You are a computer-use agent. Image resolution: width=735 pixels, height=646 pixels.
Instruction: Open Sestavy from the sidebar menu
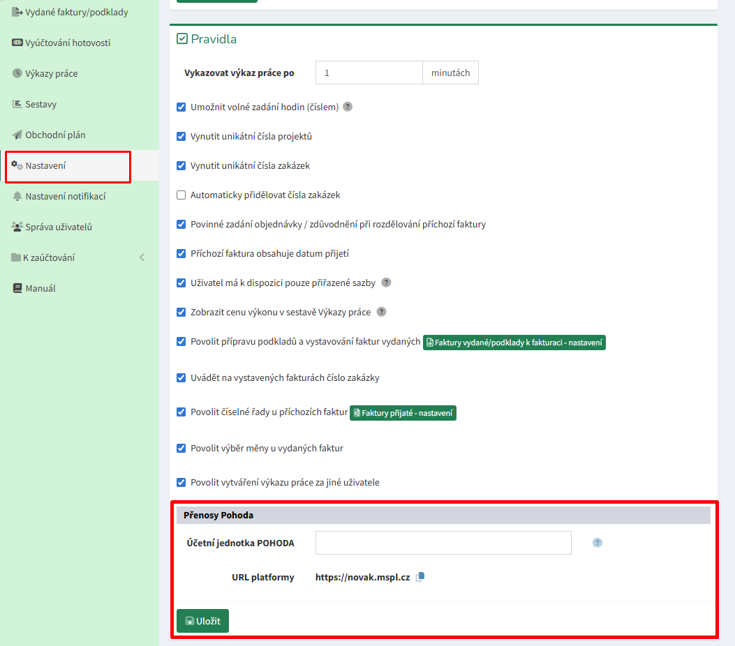pyautogui.click(x=40, y=105)
